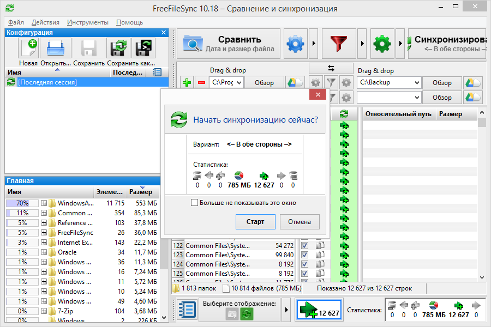
Task: Open synchronization settings green gear
Action: tap(382, 44)
